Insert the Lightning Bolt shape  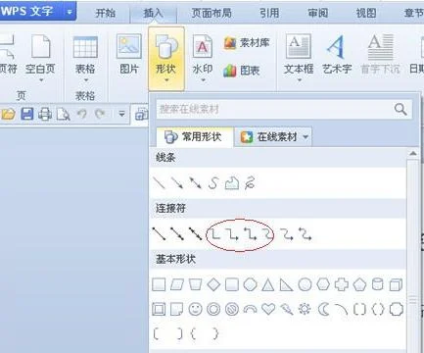[287, 309]
